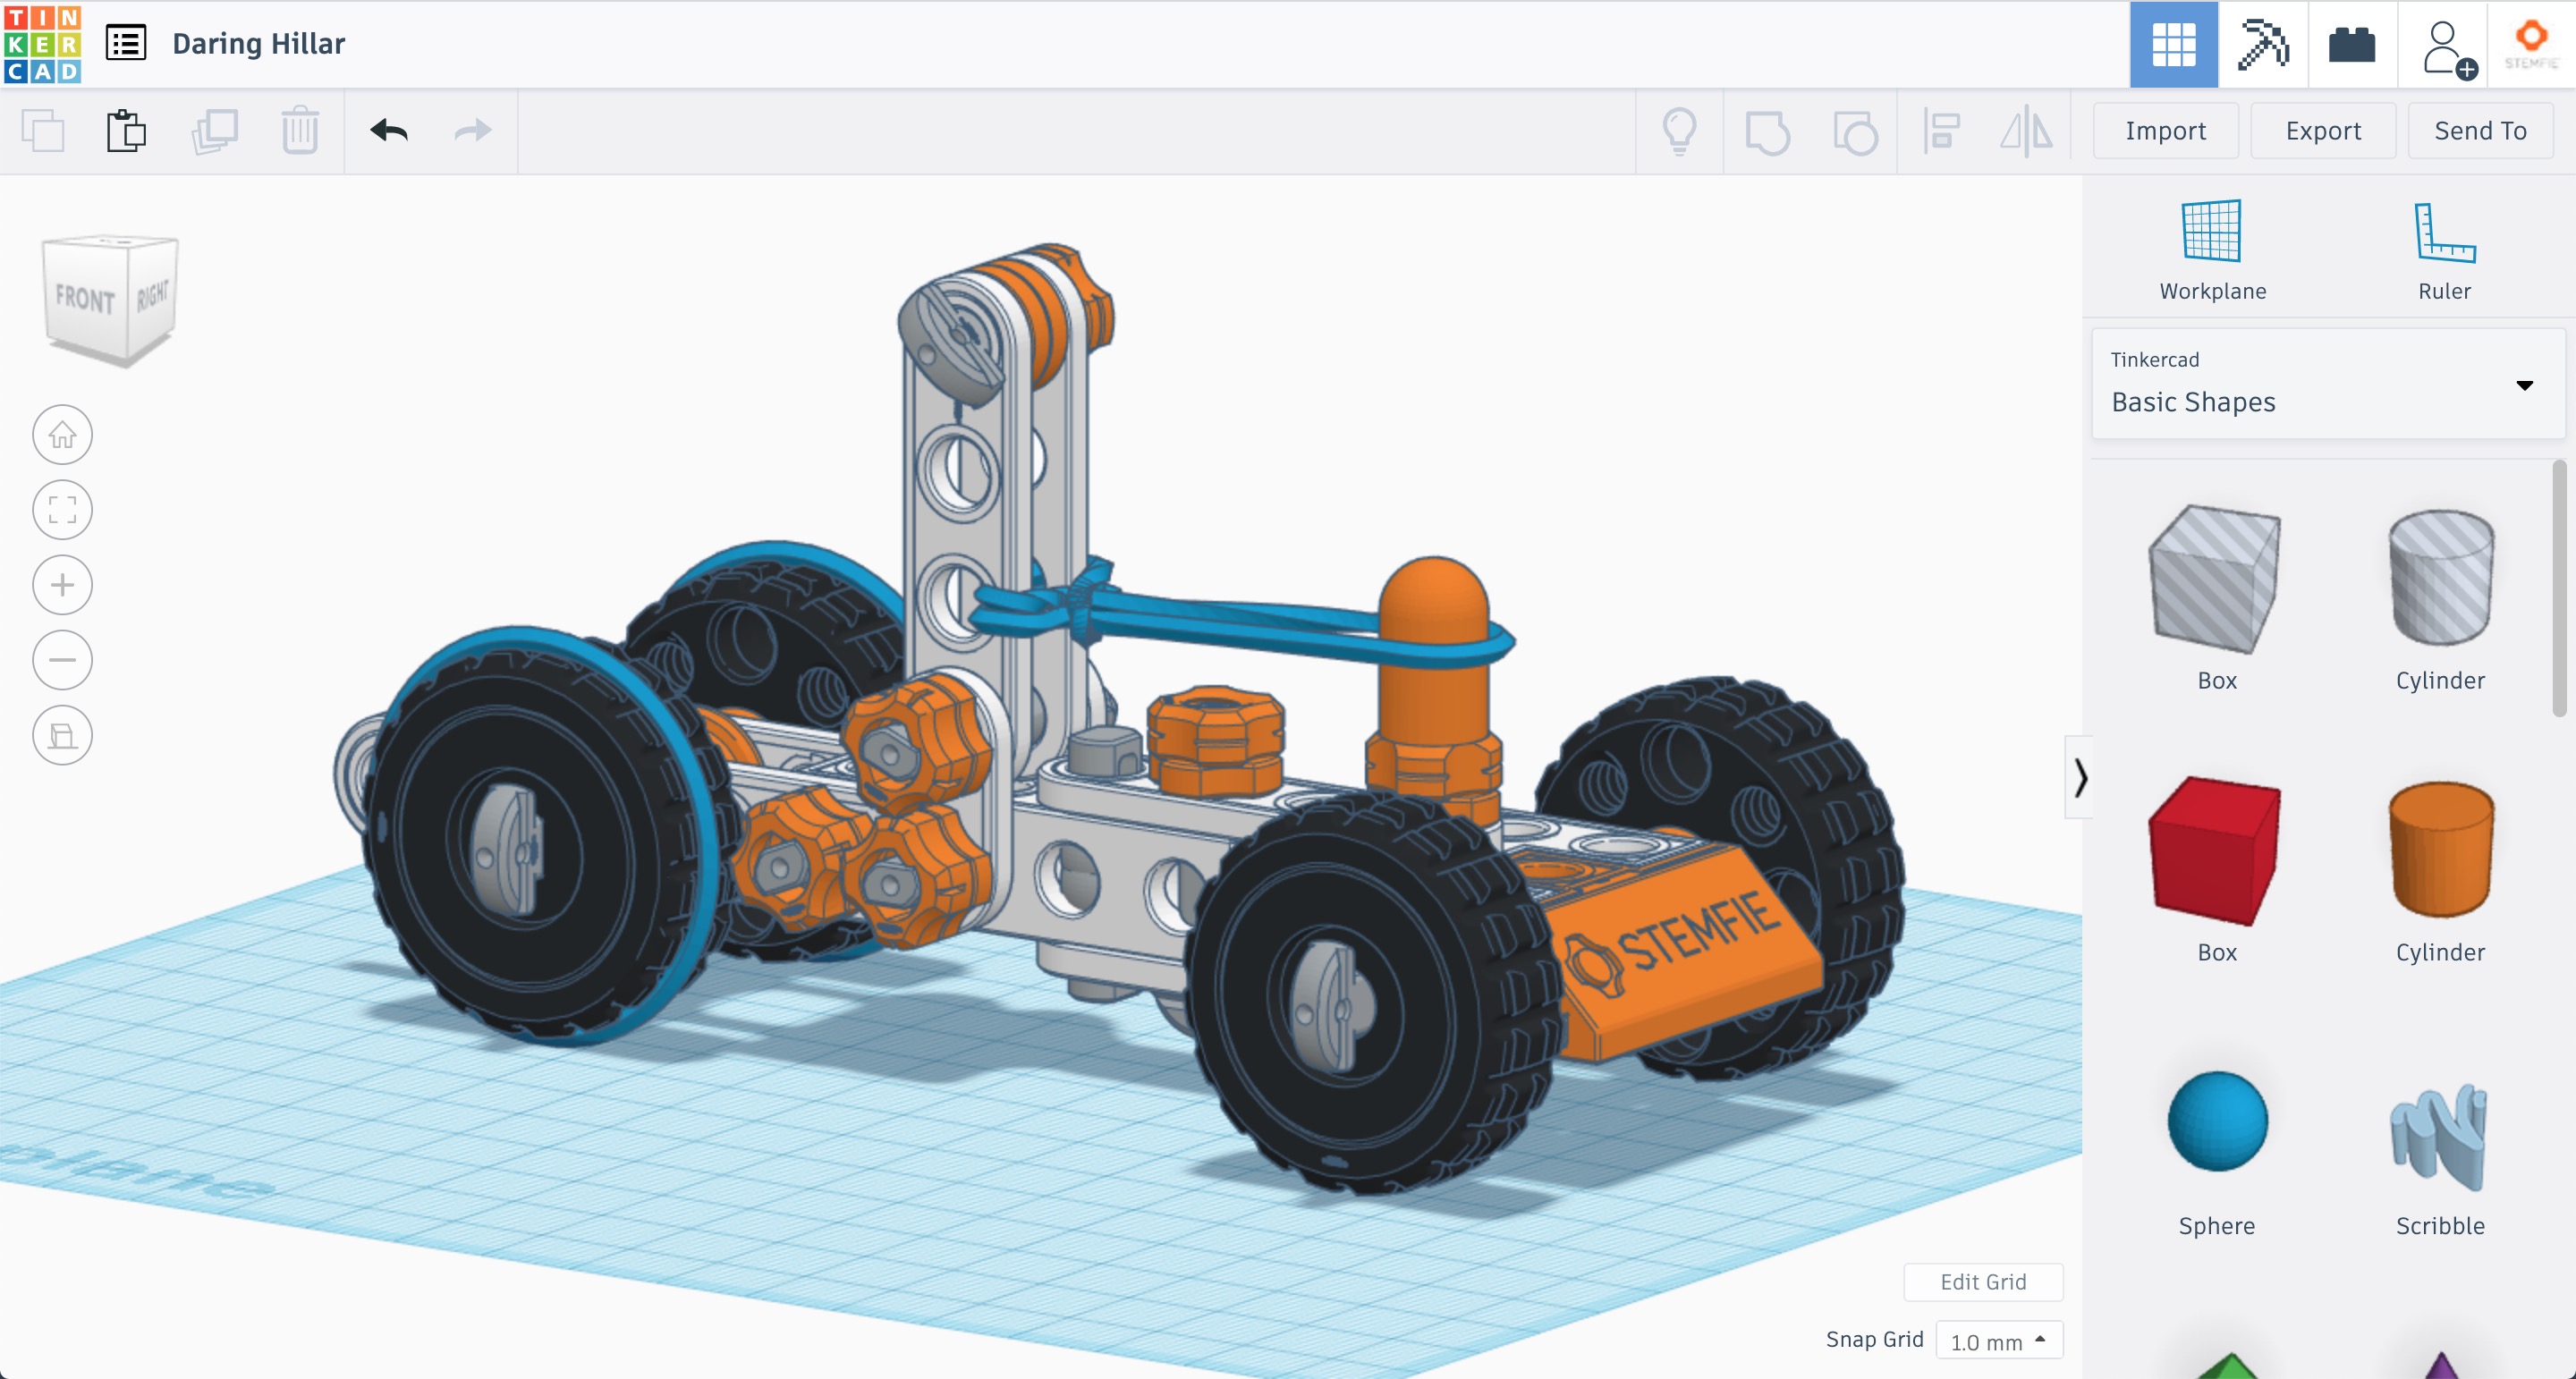Viewport: 2576px width, 1379px height.
Task: Zoom out with the minus button
Action: pos(62,660)
